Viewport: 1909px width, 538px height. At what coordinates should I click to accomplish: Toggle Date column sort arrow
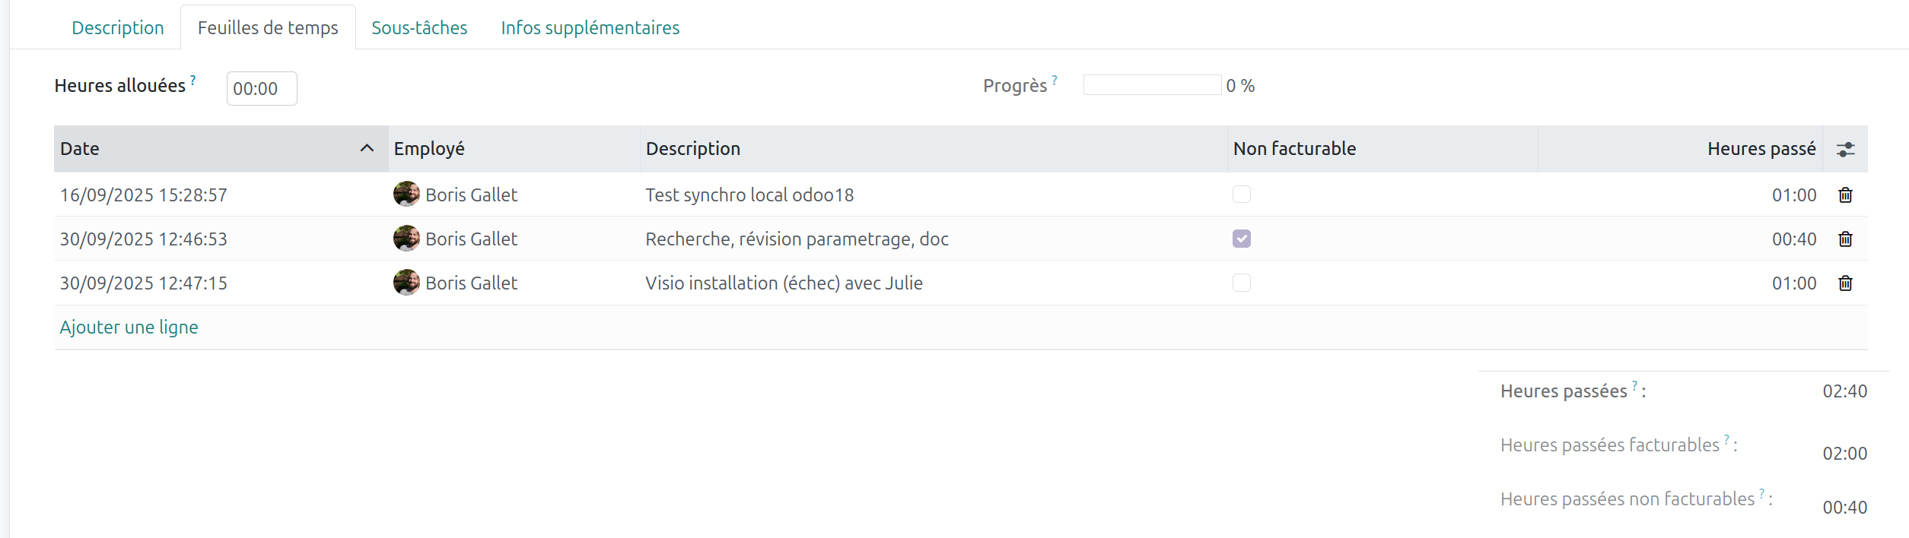(x=367, y=149)
